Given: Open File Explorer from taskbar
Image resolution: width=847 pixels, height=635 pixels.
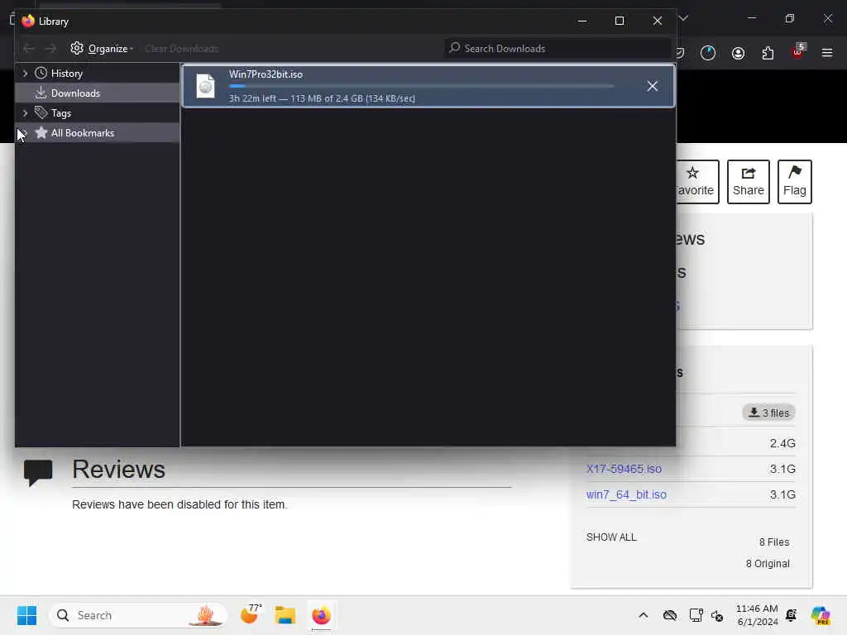Looking at the screenshot, I should [x=285, y=615].
